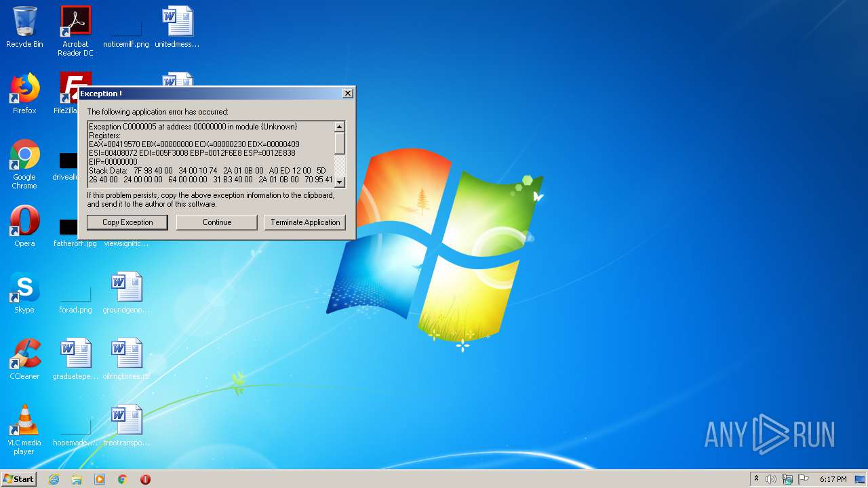Click Continue in the Exception dialog
The image size is (868, 488).
[x=217, y=222]
